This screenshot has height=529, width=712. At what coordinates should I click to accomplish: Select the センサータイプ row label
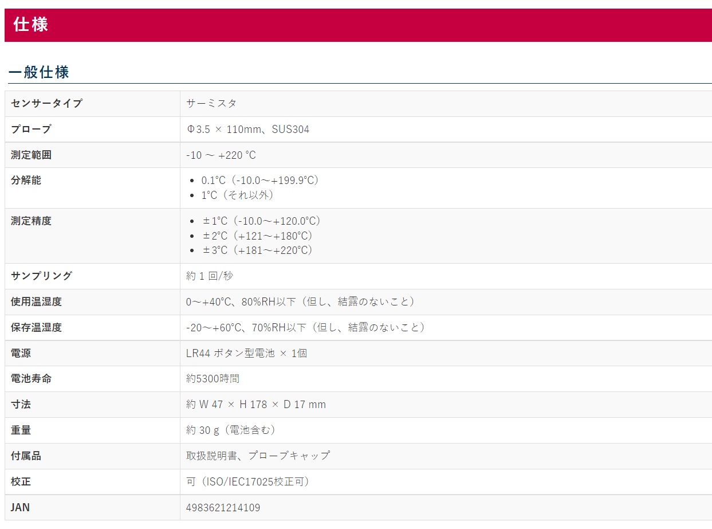[x=46, y=104]
